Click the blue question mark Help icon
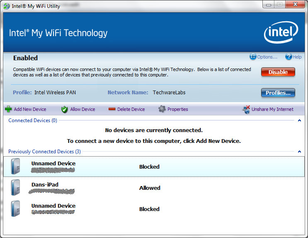The width and height of the screenshot is (308, 238). click(289, 56)
